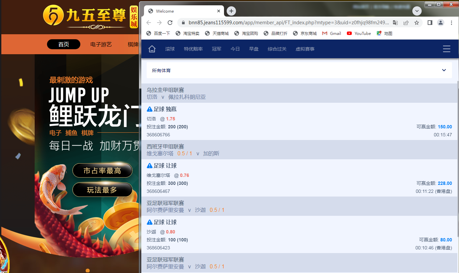
Task: Open the YouTube bookmark
Action: [359, 33]
